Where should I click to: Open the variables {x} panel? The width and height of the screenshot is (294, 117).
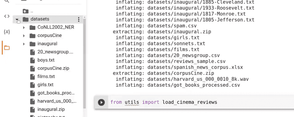(x=7, y=32)
